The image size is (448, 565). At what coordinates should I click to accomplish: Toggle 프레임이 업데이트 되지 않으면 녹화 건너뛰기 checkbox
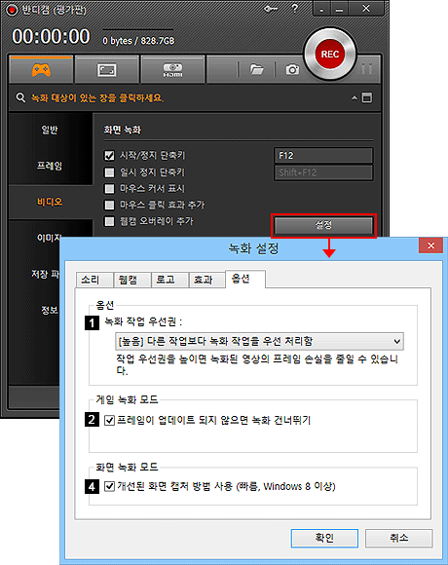pos(109,420)
